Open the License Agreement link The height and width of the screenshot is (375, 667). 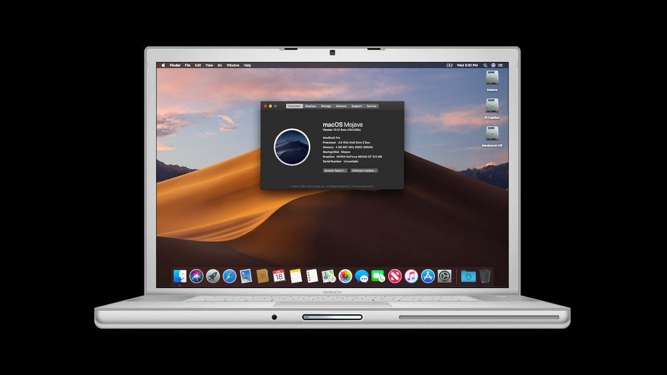[x=362, y=186]
